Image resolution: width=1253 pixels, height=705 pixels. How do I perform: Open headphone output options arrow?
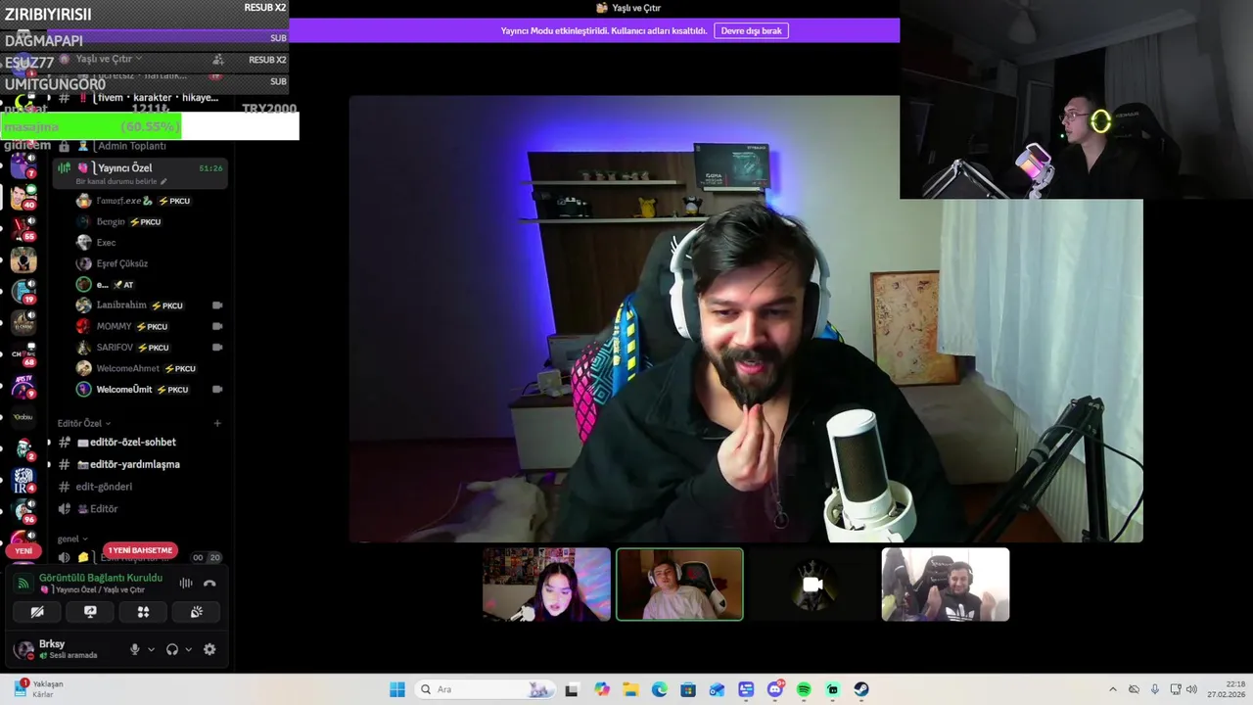tap(189, 649)
